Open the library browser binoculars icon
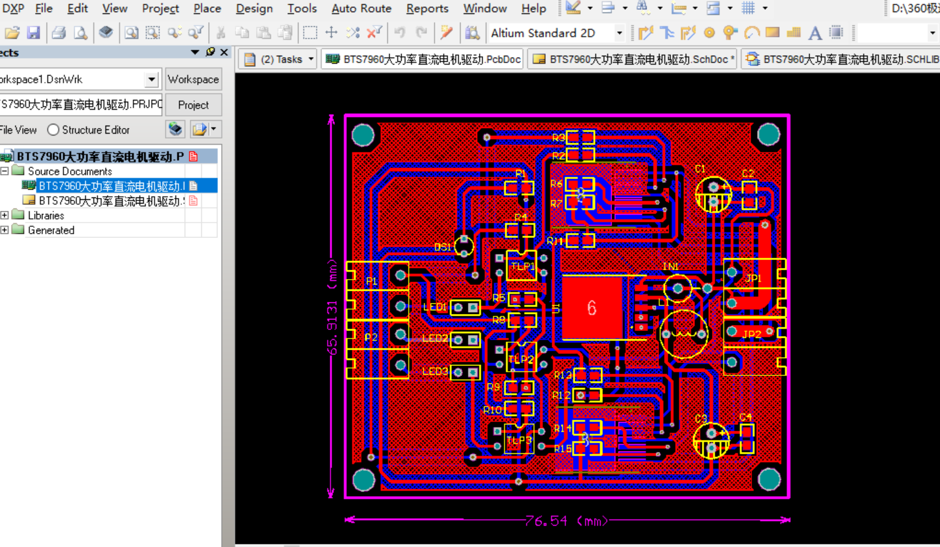The width and height of the screenshot is (940, 547). pyautogui.click(x=472, y=33)
